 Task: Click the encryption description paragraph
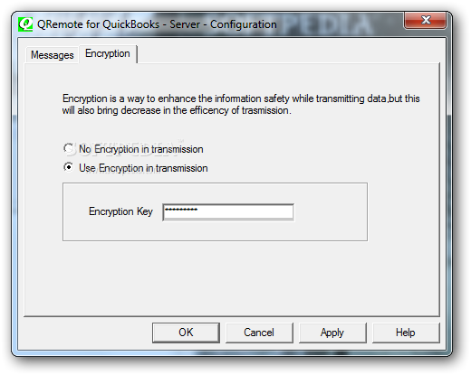tap(241, 105)
